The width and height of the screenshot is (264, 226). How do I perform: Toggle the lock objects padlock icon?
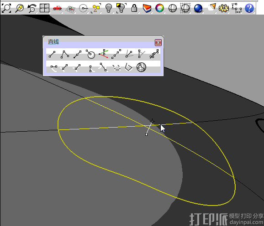pos(134,8)
